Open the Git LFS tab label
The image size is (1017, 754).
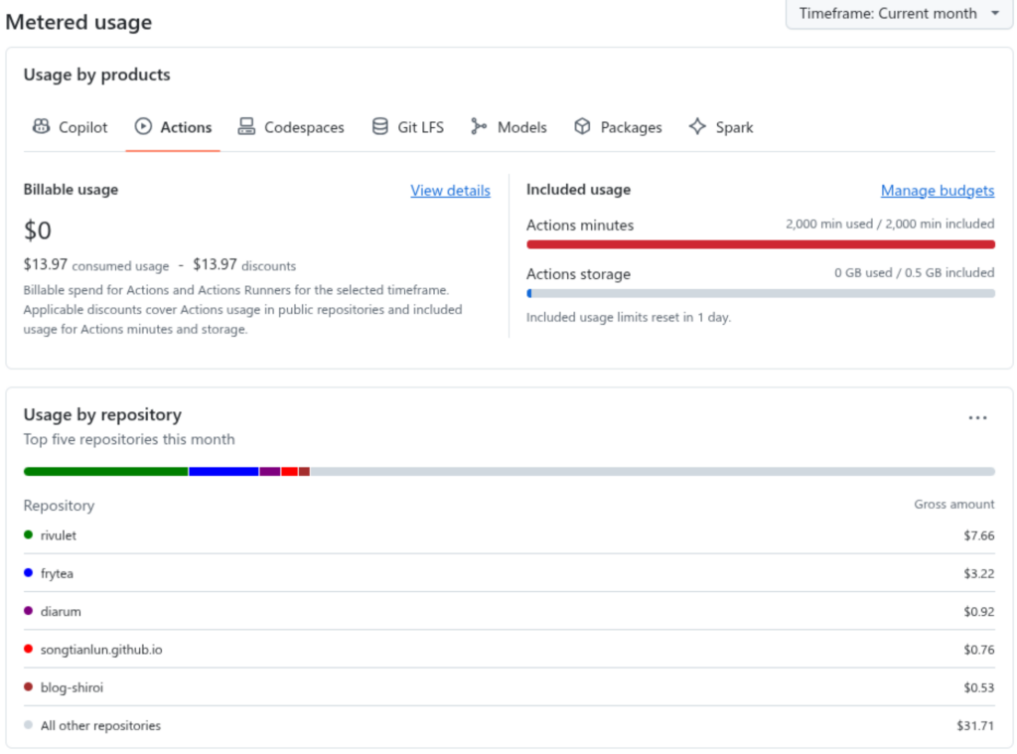(421, 127)
